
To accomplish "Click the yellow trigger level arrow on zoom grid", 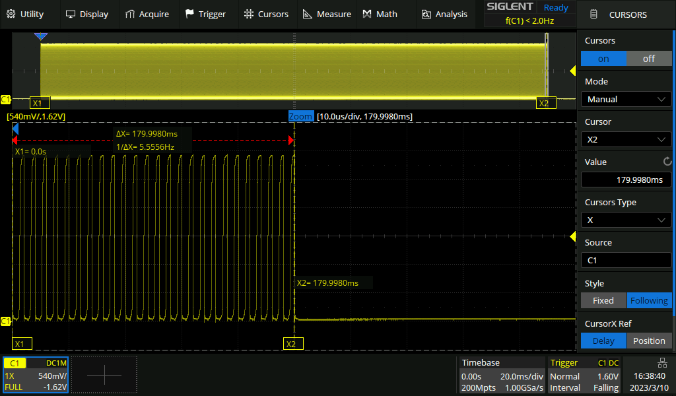I will (573, 236).
